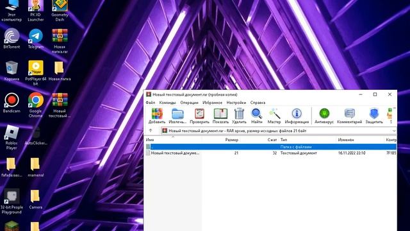Select the Telegram desktop shortcut
The width and height of the screenshot is (410, 231).
[x=36, y=38]
